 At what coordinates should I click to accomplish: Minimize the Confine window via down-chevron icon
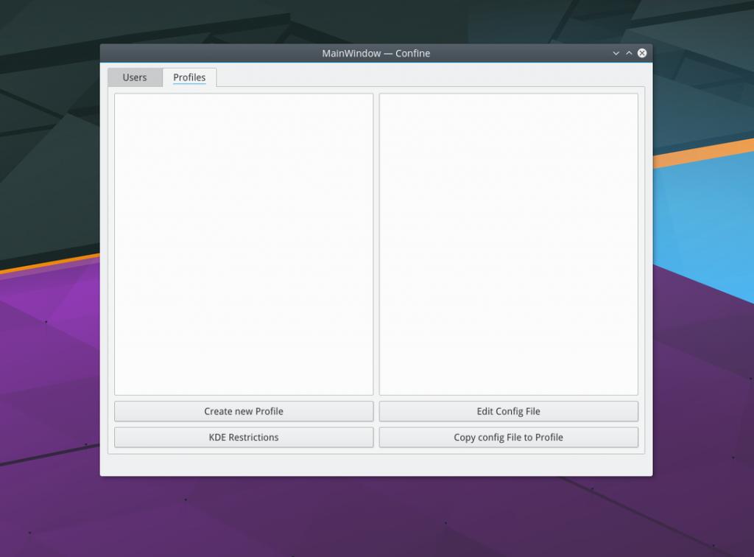pos(616,53)
